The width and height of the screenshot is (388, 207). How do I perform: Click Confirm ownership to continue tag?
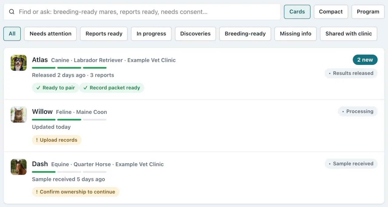click(x=76, y=192)
